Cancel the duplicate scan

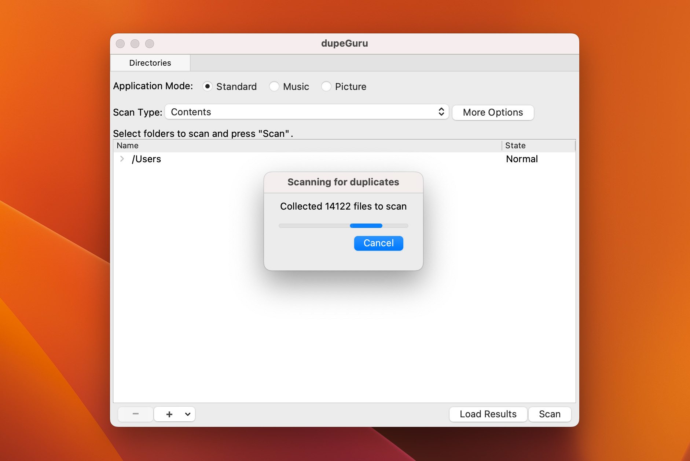[x=378, y=243]
